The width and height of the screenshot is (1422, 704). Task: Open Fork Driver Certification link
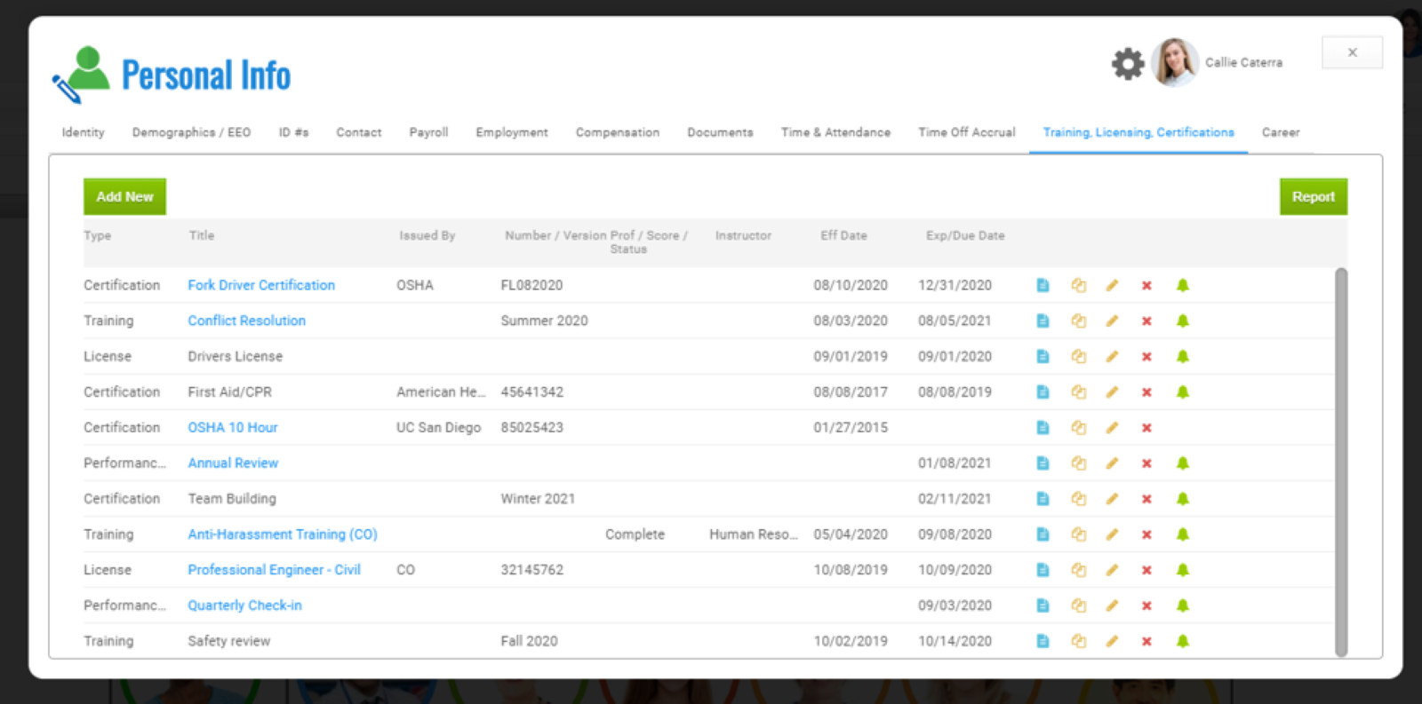click(261, 285)
